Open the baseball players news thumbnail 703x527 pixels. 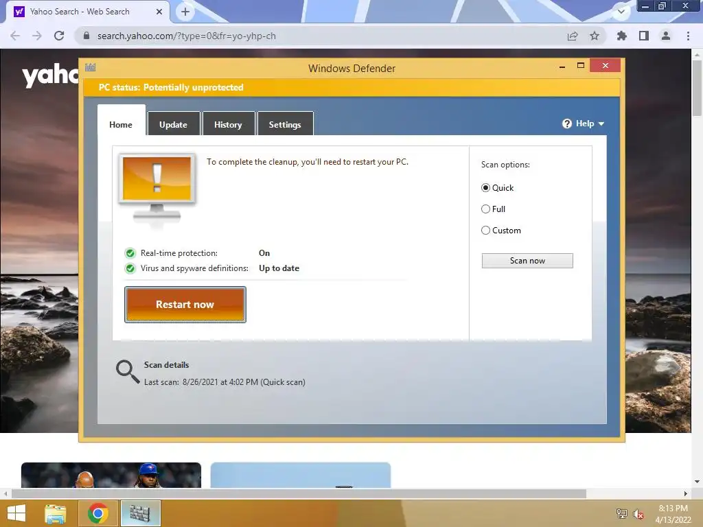(x=111, y=475)
